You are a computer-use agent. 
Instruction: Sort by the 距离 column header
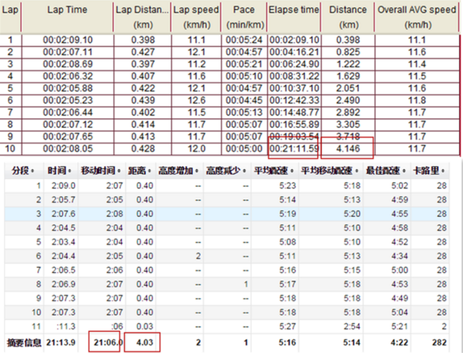pyautogui.click(x=137, y=170)
